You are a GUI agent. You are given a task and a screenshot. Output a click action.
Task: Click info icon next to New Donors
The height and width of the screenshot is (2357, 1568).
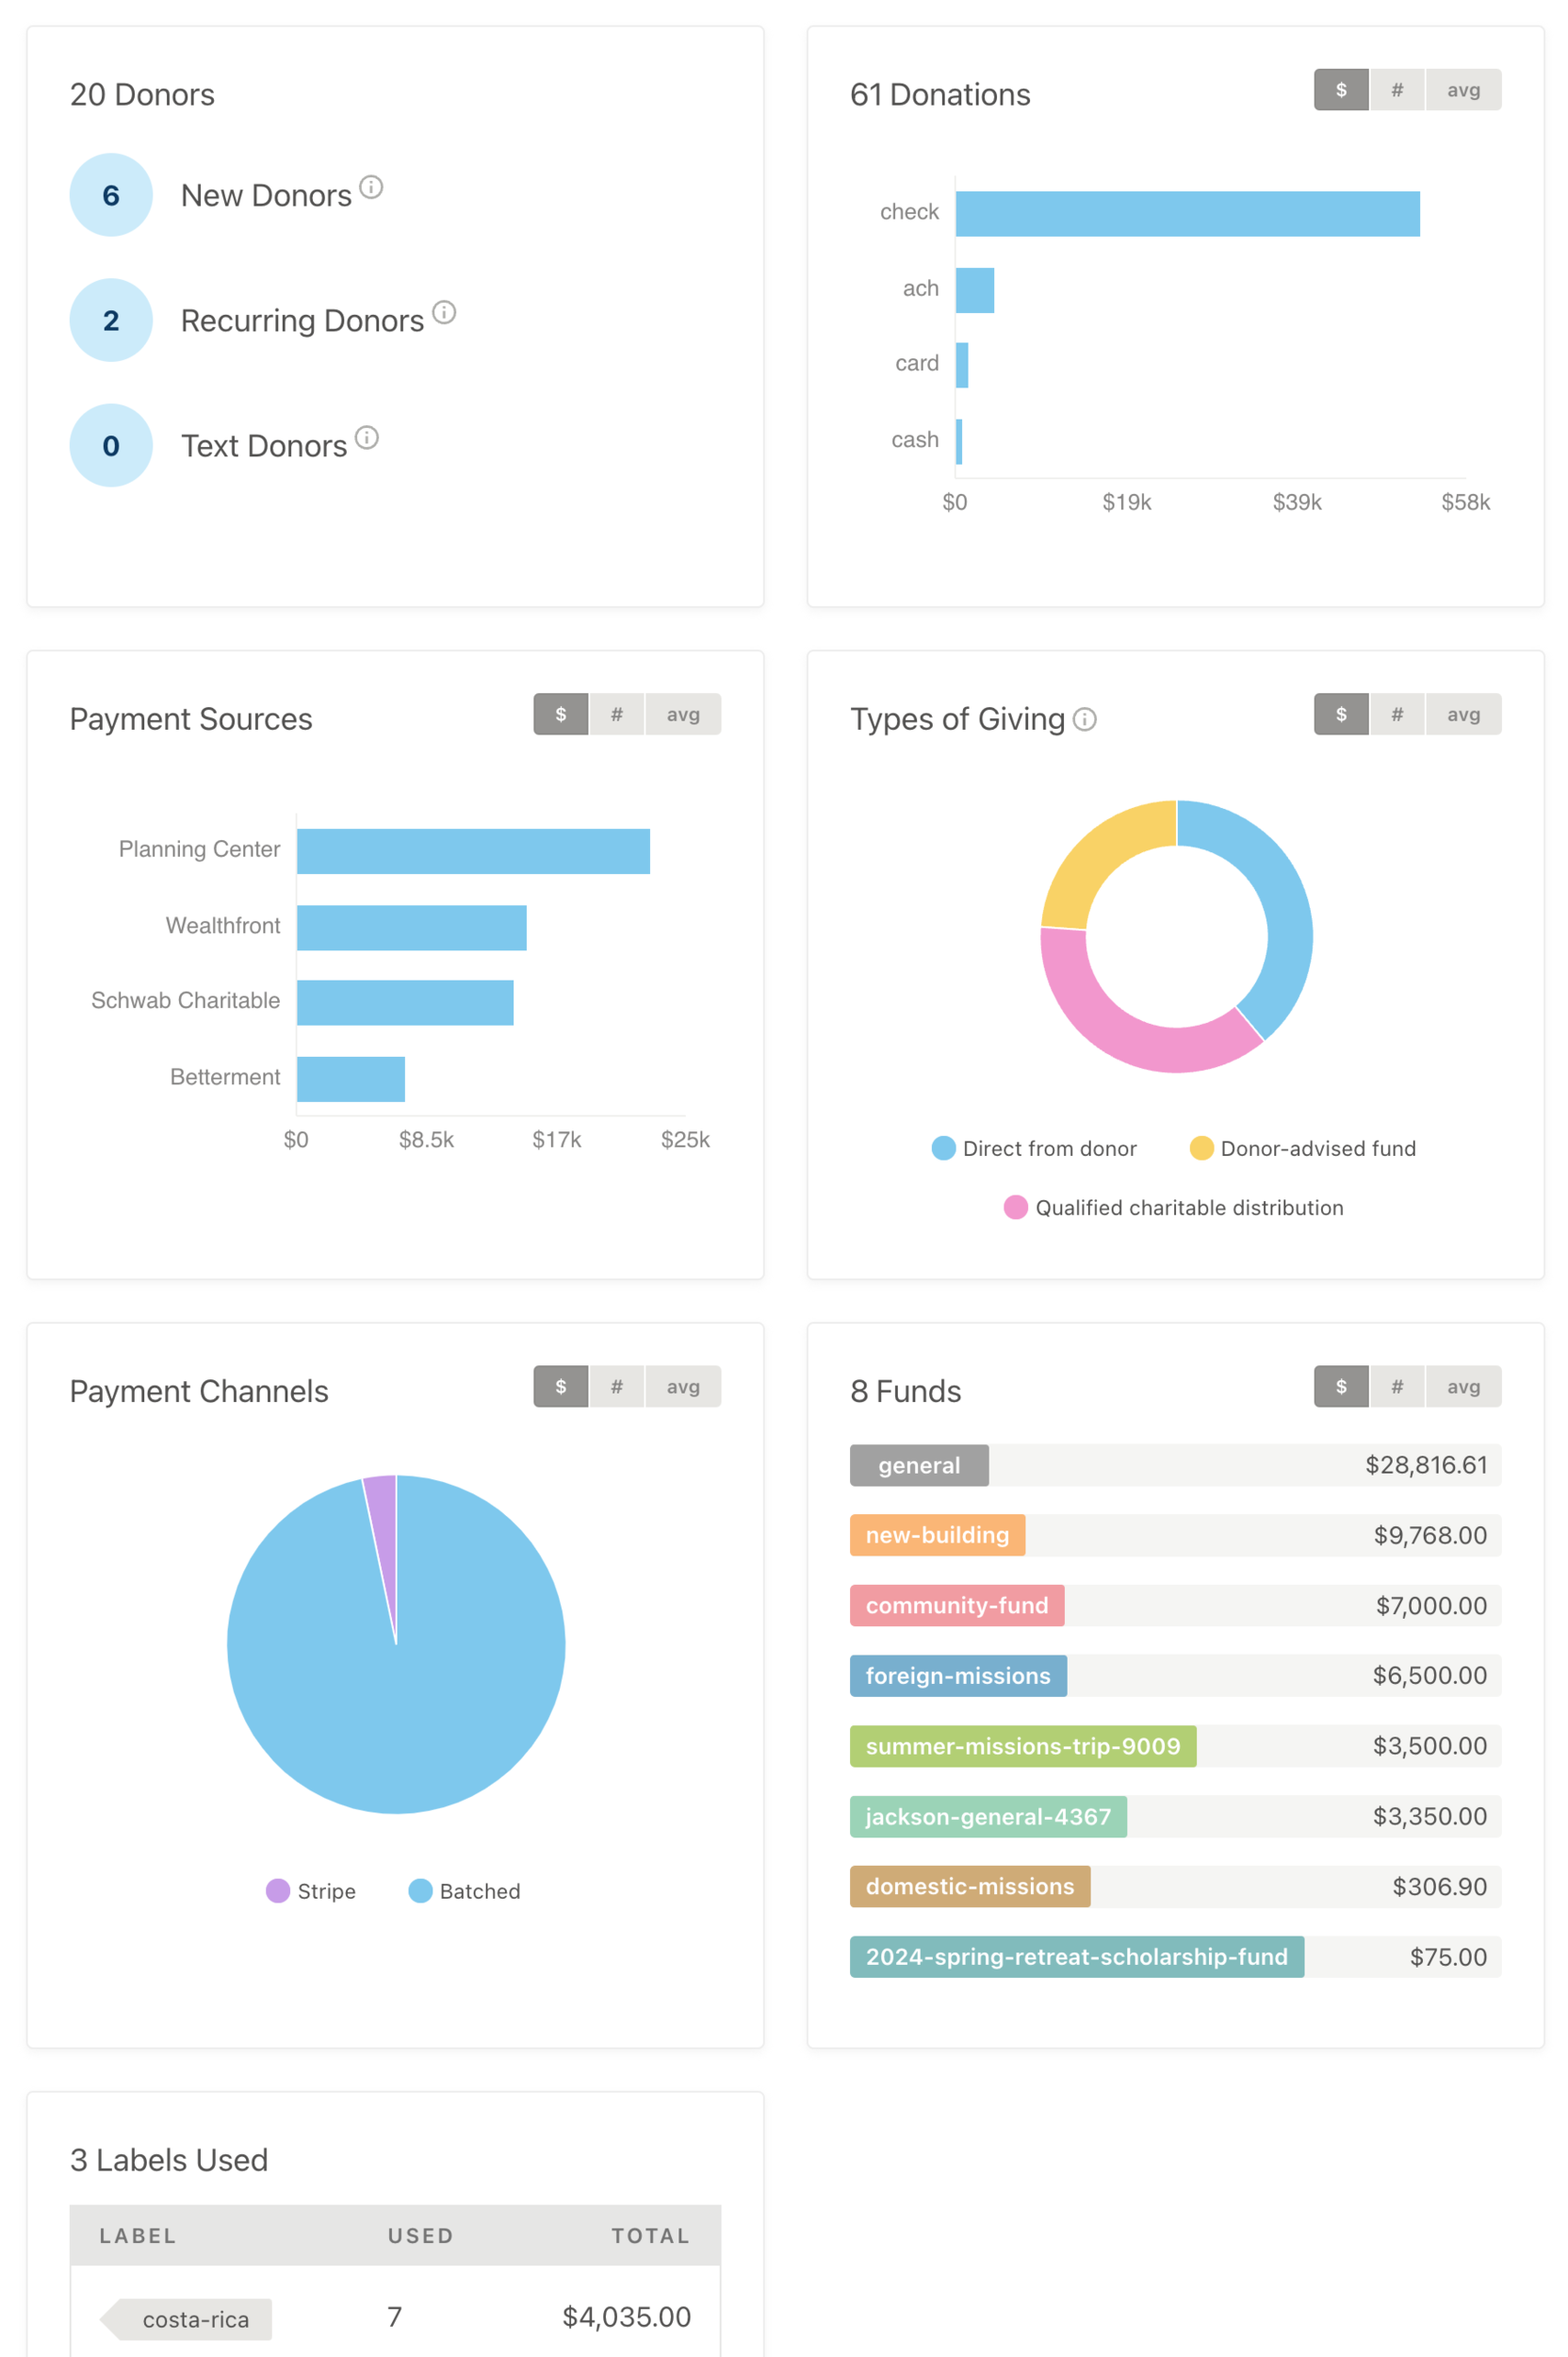click(x=371, y=187)
